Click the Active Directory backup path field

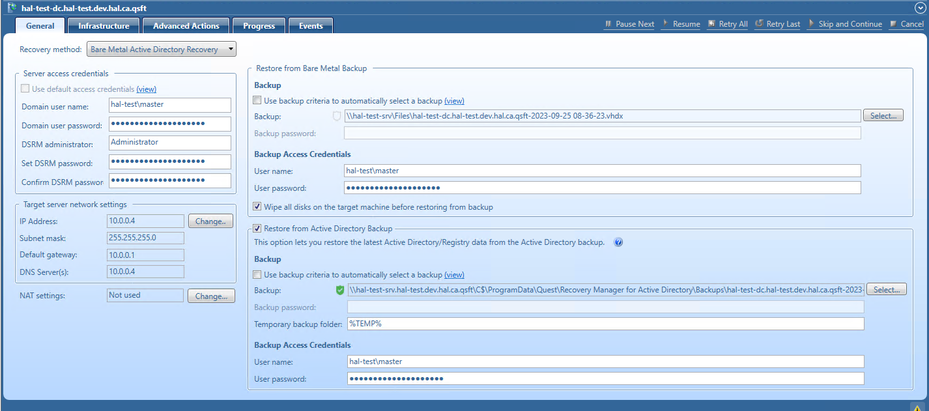(606, 290)
